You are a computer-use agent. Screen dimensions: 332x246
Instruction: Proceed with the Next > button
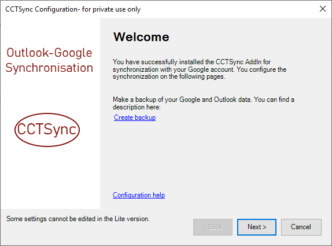[x=257, y=227]
